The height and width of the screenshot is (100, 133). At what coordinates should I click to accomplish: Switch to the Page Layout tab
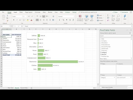[29, 12]
